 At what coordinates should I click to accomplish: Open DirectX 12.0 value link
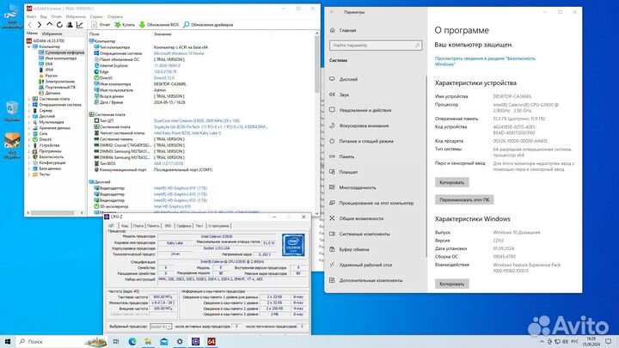[164, 78]
